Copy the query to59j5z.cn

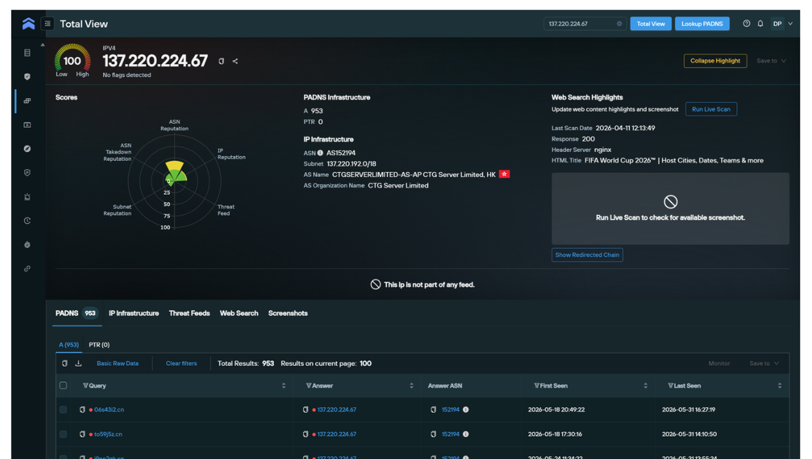coord(82,434)
